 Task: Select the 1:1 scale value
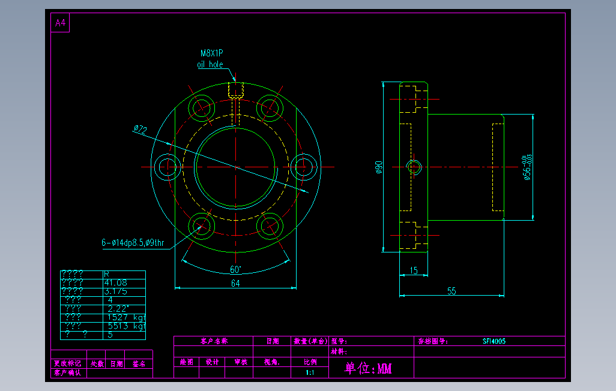click(310, 372)
